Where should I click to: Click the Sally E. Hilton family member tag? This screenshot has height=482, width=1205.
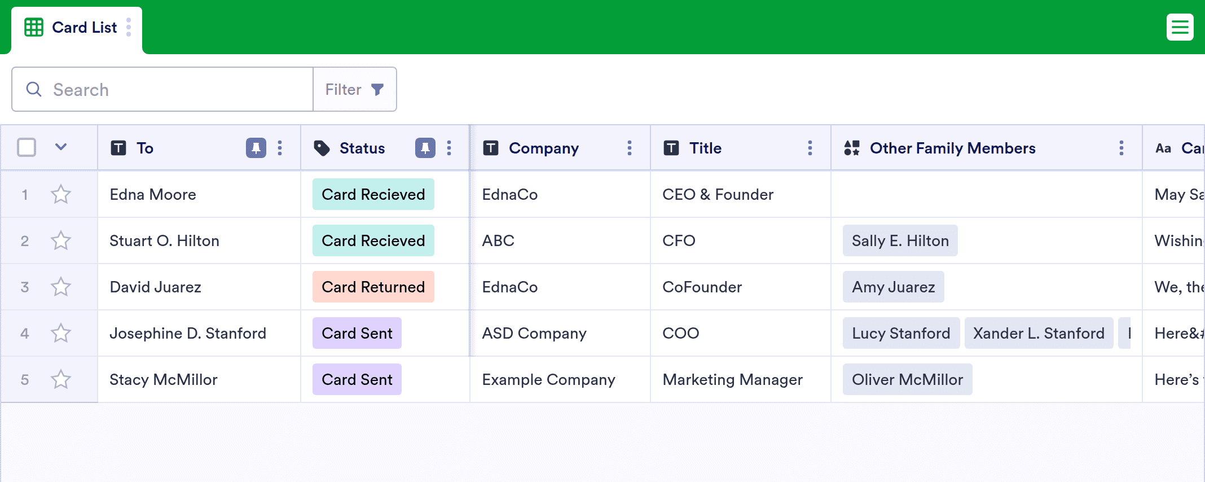(900, 241)
